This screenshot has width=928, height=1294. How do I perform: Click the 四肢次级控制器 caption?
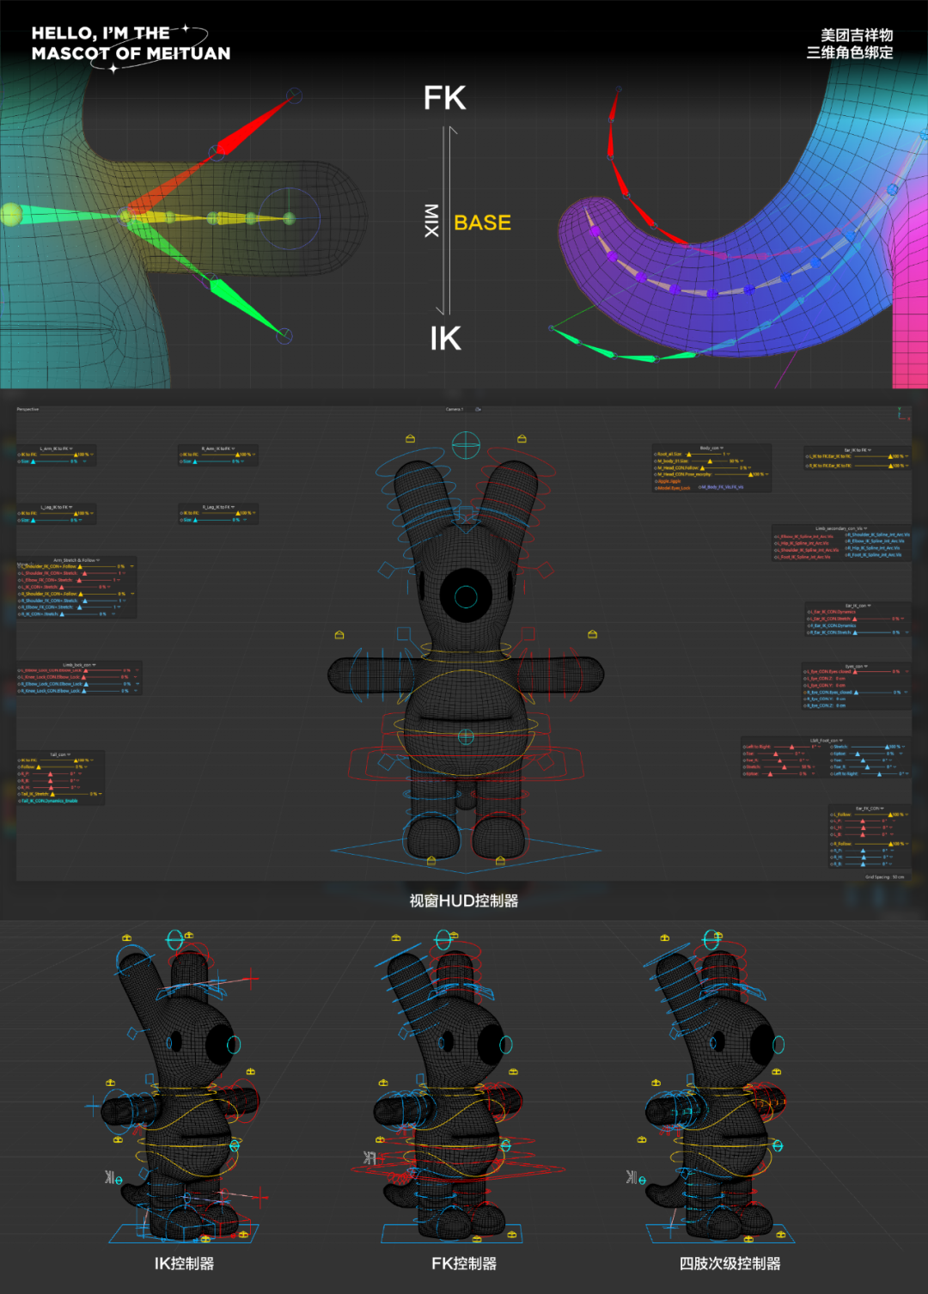click(730, 1263)
